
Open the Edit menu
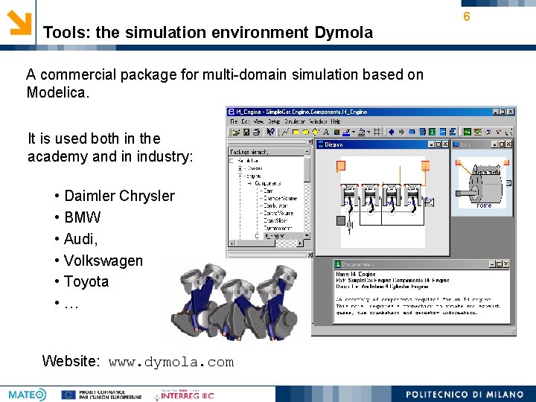click(246, 121)
